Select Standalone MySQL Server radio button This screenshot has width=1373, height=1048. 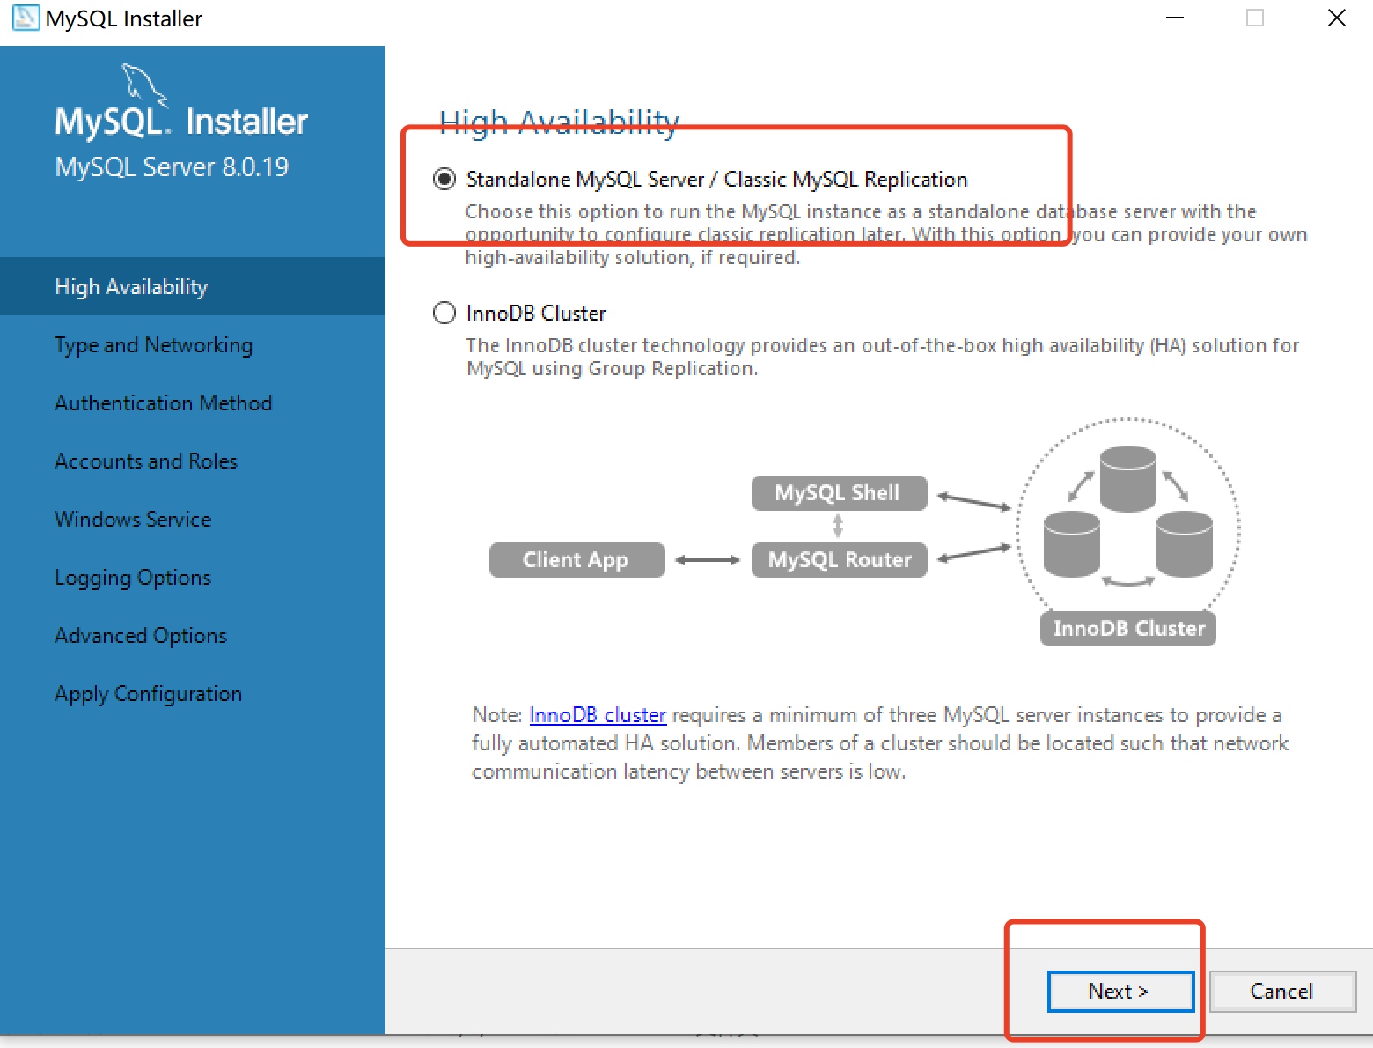point(444,180)
